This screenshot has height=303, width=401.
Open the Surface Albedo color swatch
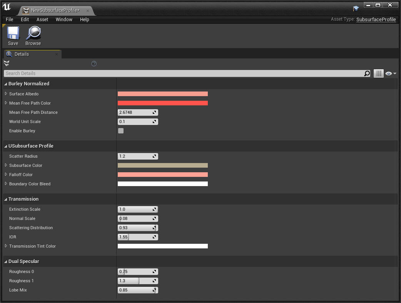point(163,94)
